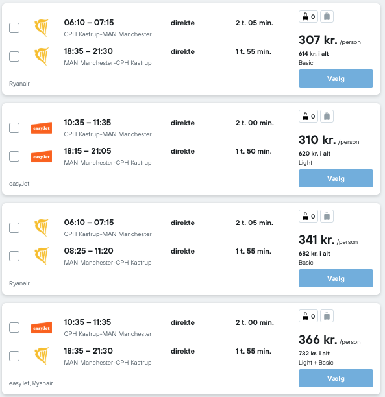Tick checkbox for 18:35 – 21:30 flight in 366 kr. offer
The height and width of the screenshot is (397, 385).
click(x=14, y=356)
